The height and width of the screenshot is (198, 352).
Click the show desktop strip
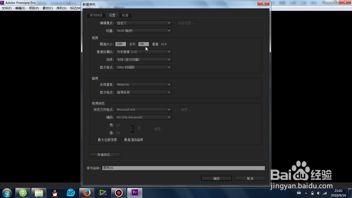click(351, 193)
